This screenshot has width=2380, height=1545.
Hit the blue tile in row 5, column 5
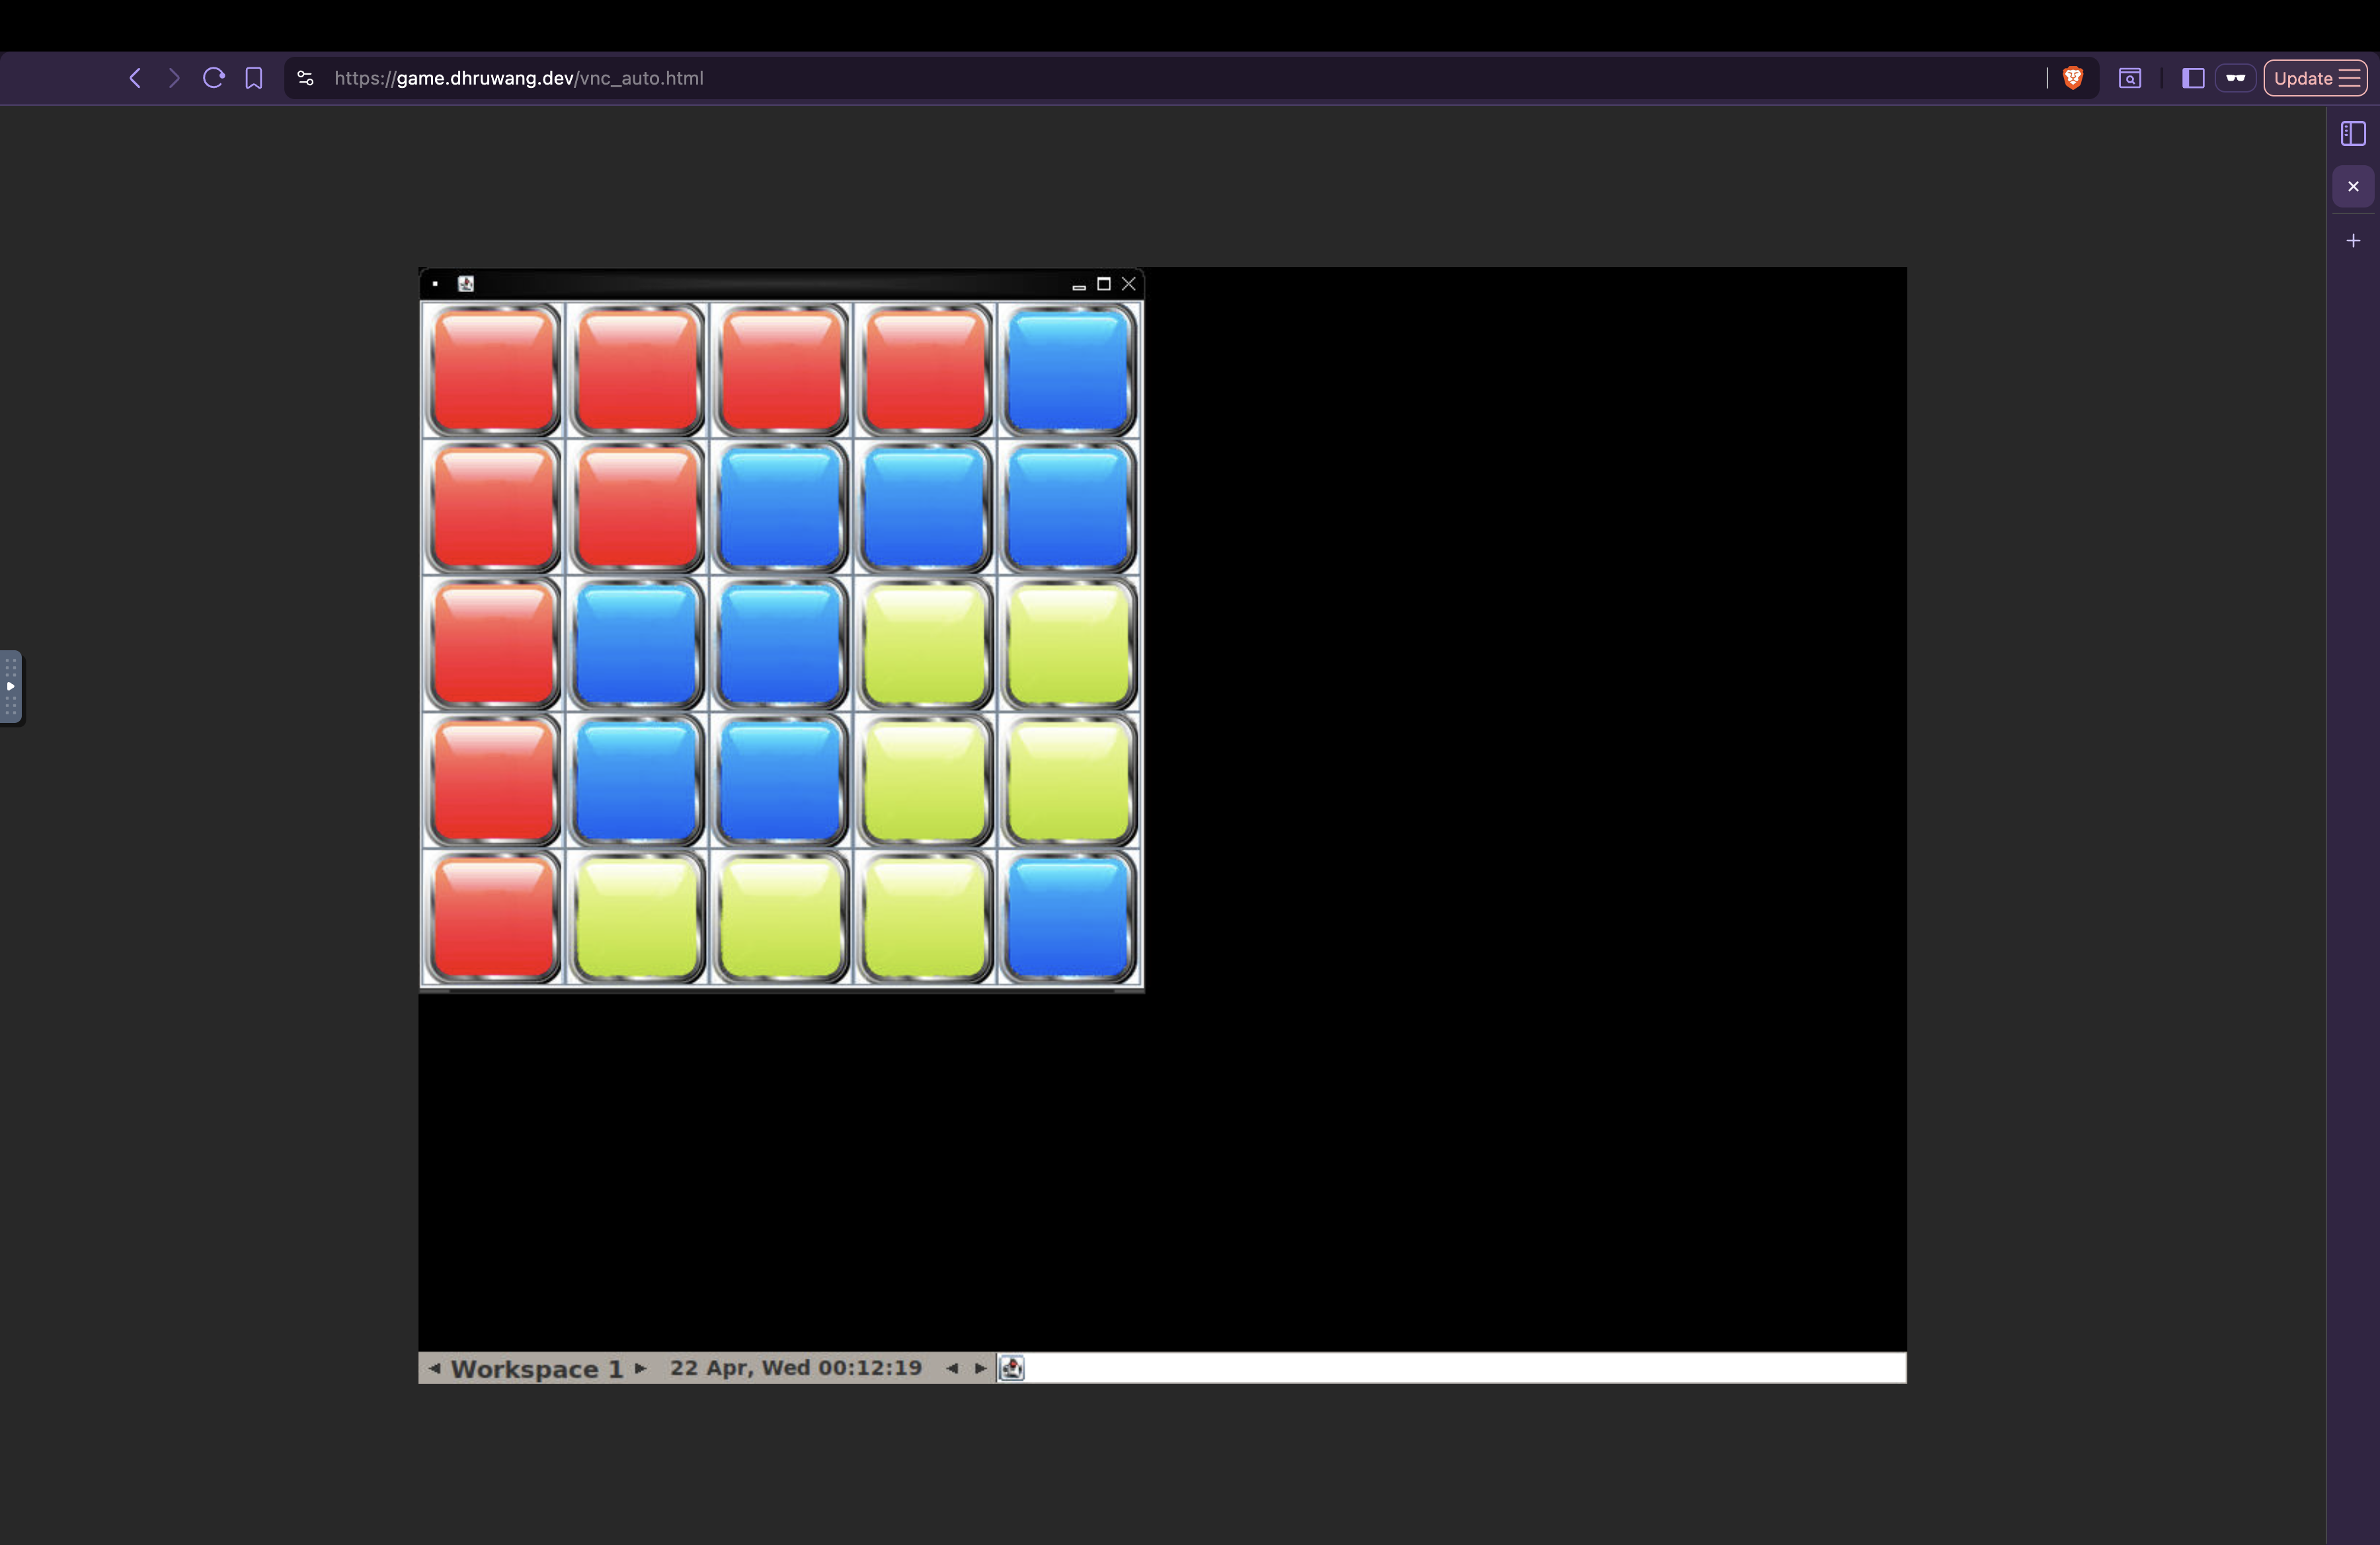click(x=1069, y=919)
